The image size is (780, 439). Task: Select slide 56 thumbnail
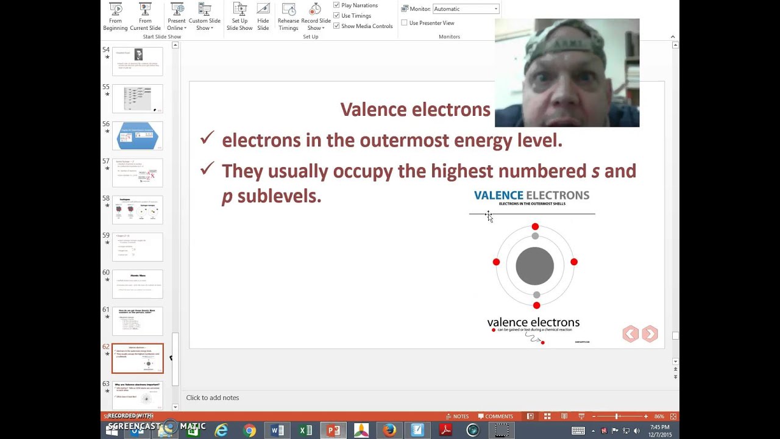[x=138, y=135]
